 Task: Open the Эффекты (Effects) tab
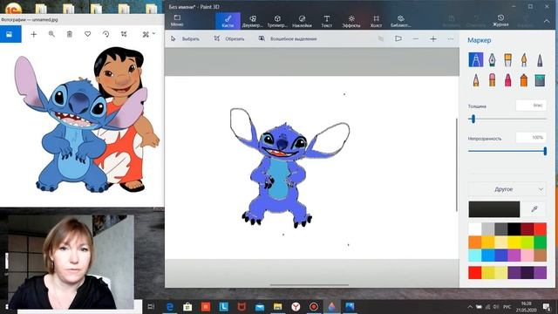[351, 21]
